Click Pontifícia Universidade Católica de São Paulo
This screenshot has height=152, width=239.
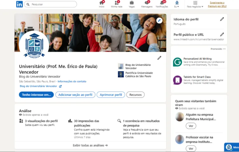point(139,74)
